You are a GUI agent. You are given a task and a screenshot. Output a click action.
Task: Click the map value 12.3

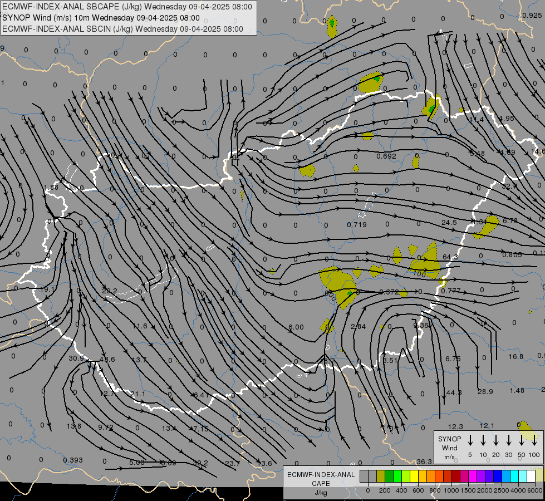coord(455,426)
